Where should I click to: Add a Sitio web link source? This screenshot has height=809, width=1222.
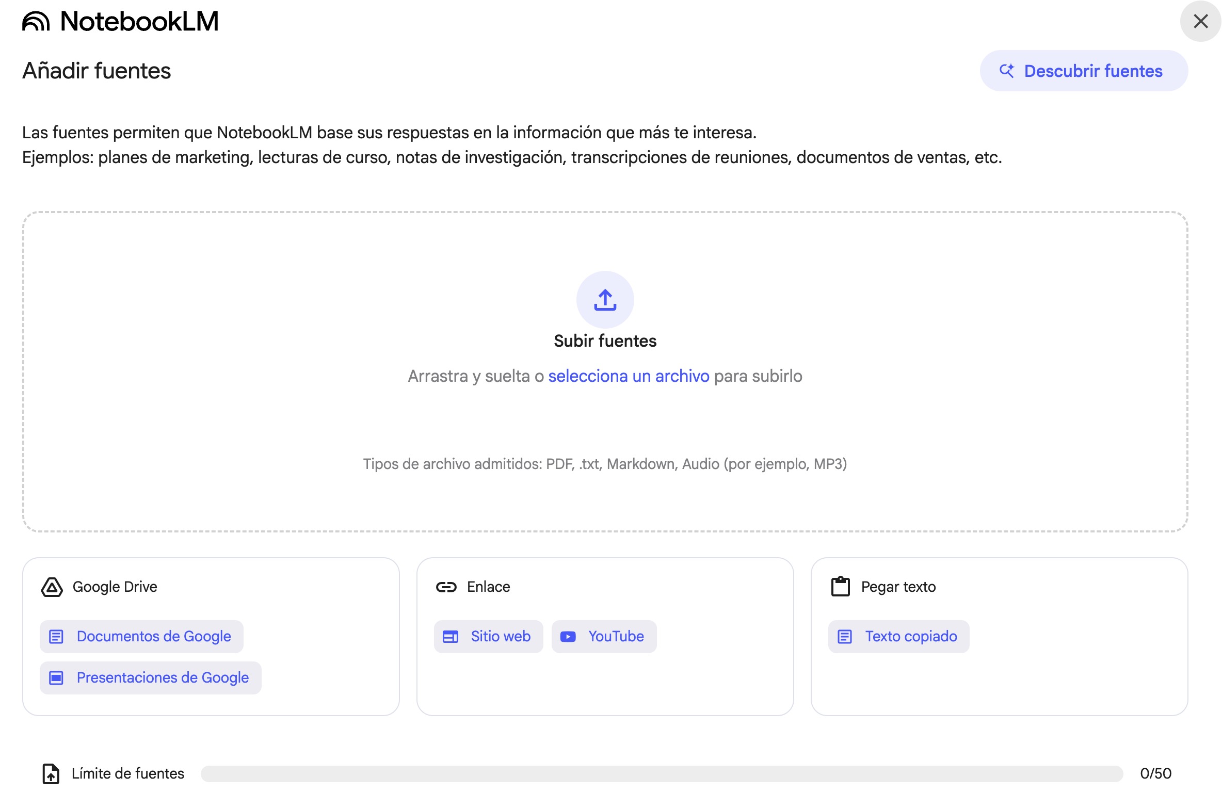[x=488, y=637]
